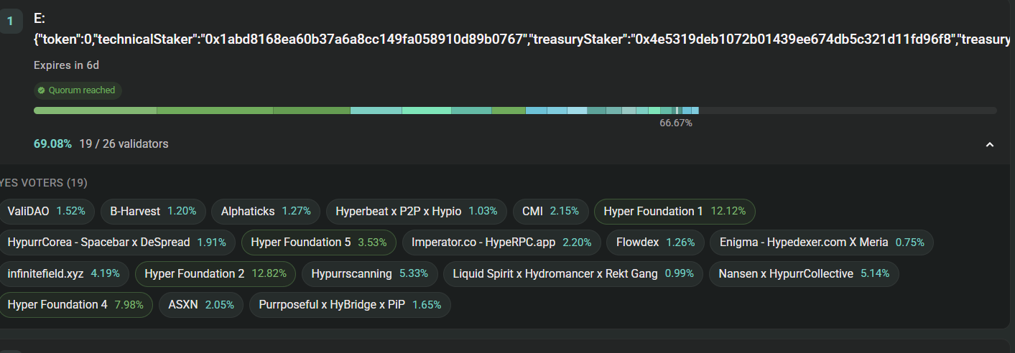Open the Alphaticks validator chip
The height and width of the screenshot is (353, 1015).
click(x=266, y=211)
